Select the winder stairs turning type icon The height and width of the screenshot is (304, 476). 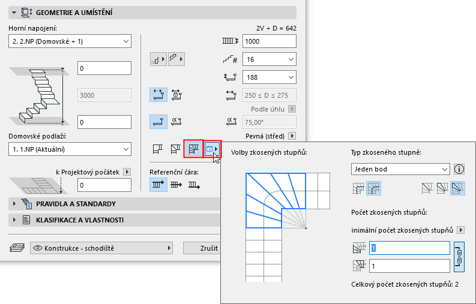click(x=194, y=148)
